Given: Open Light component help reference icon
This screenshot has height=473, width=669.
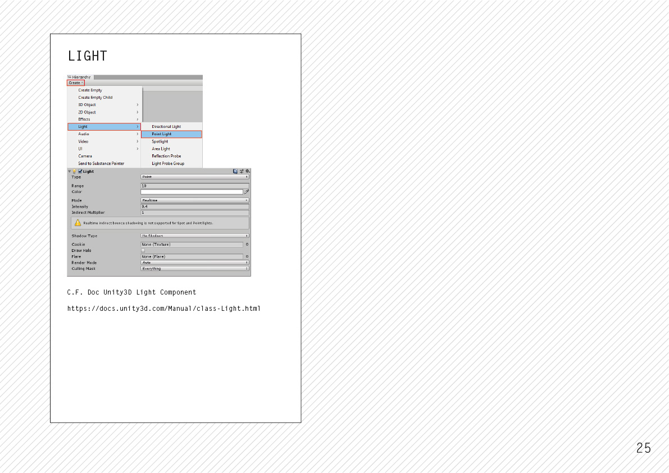Looking at the screenshot, I should 235,171.
